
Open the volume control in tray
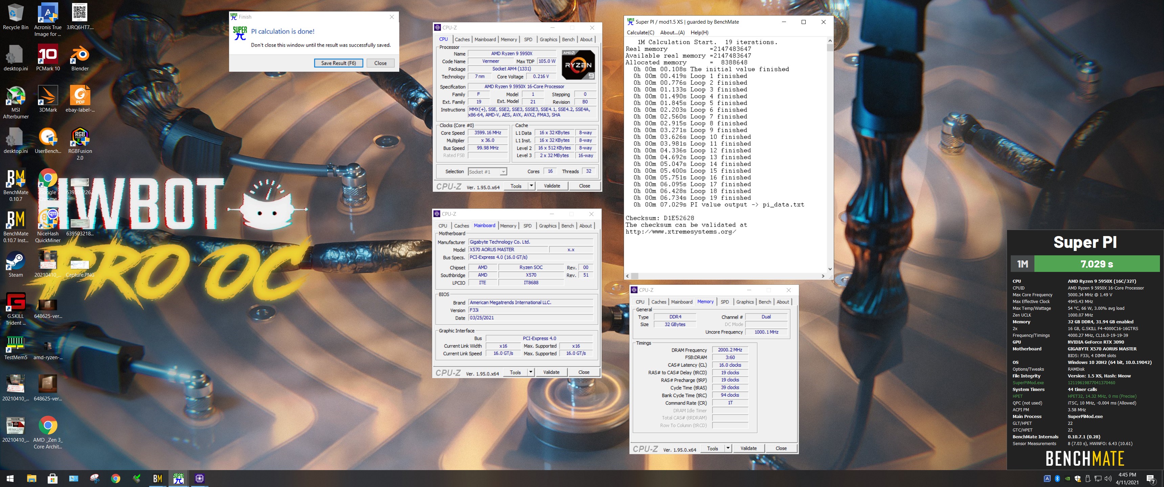[1107, 479]
